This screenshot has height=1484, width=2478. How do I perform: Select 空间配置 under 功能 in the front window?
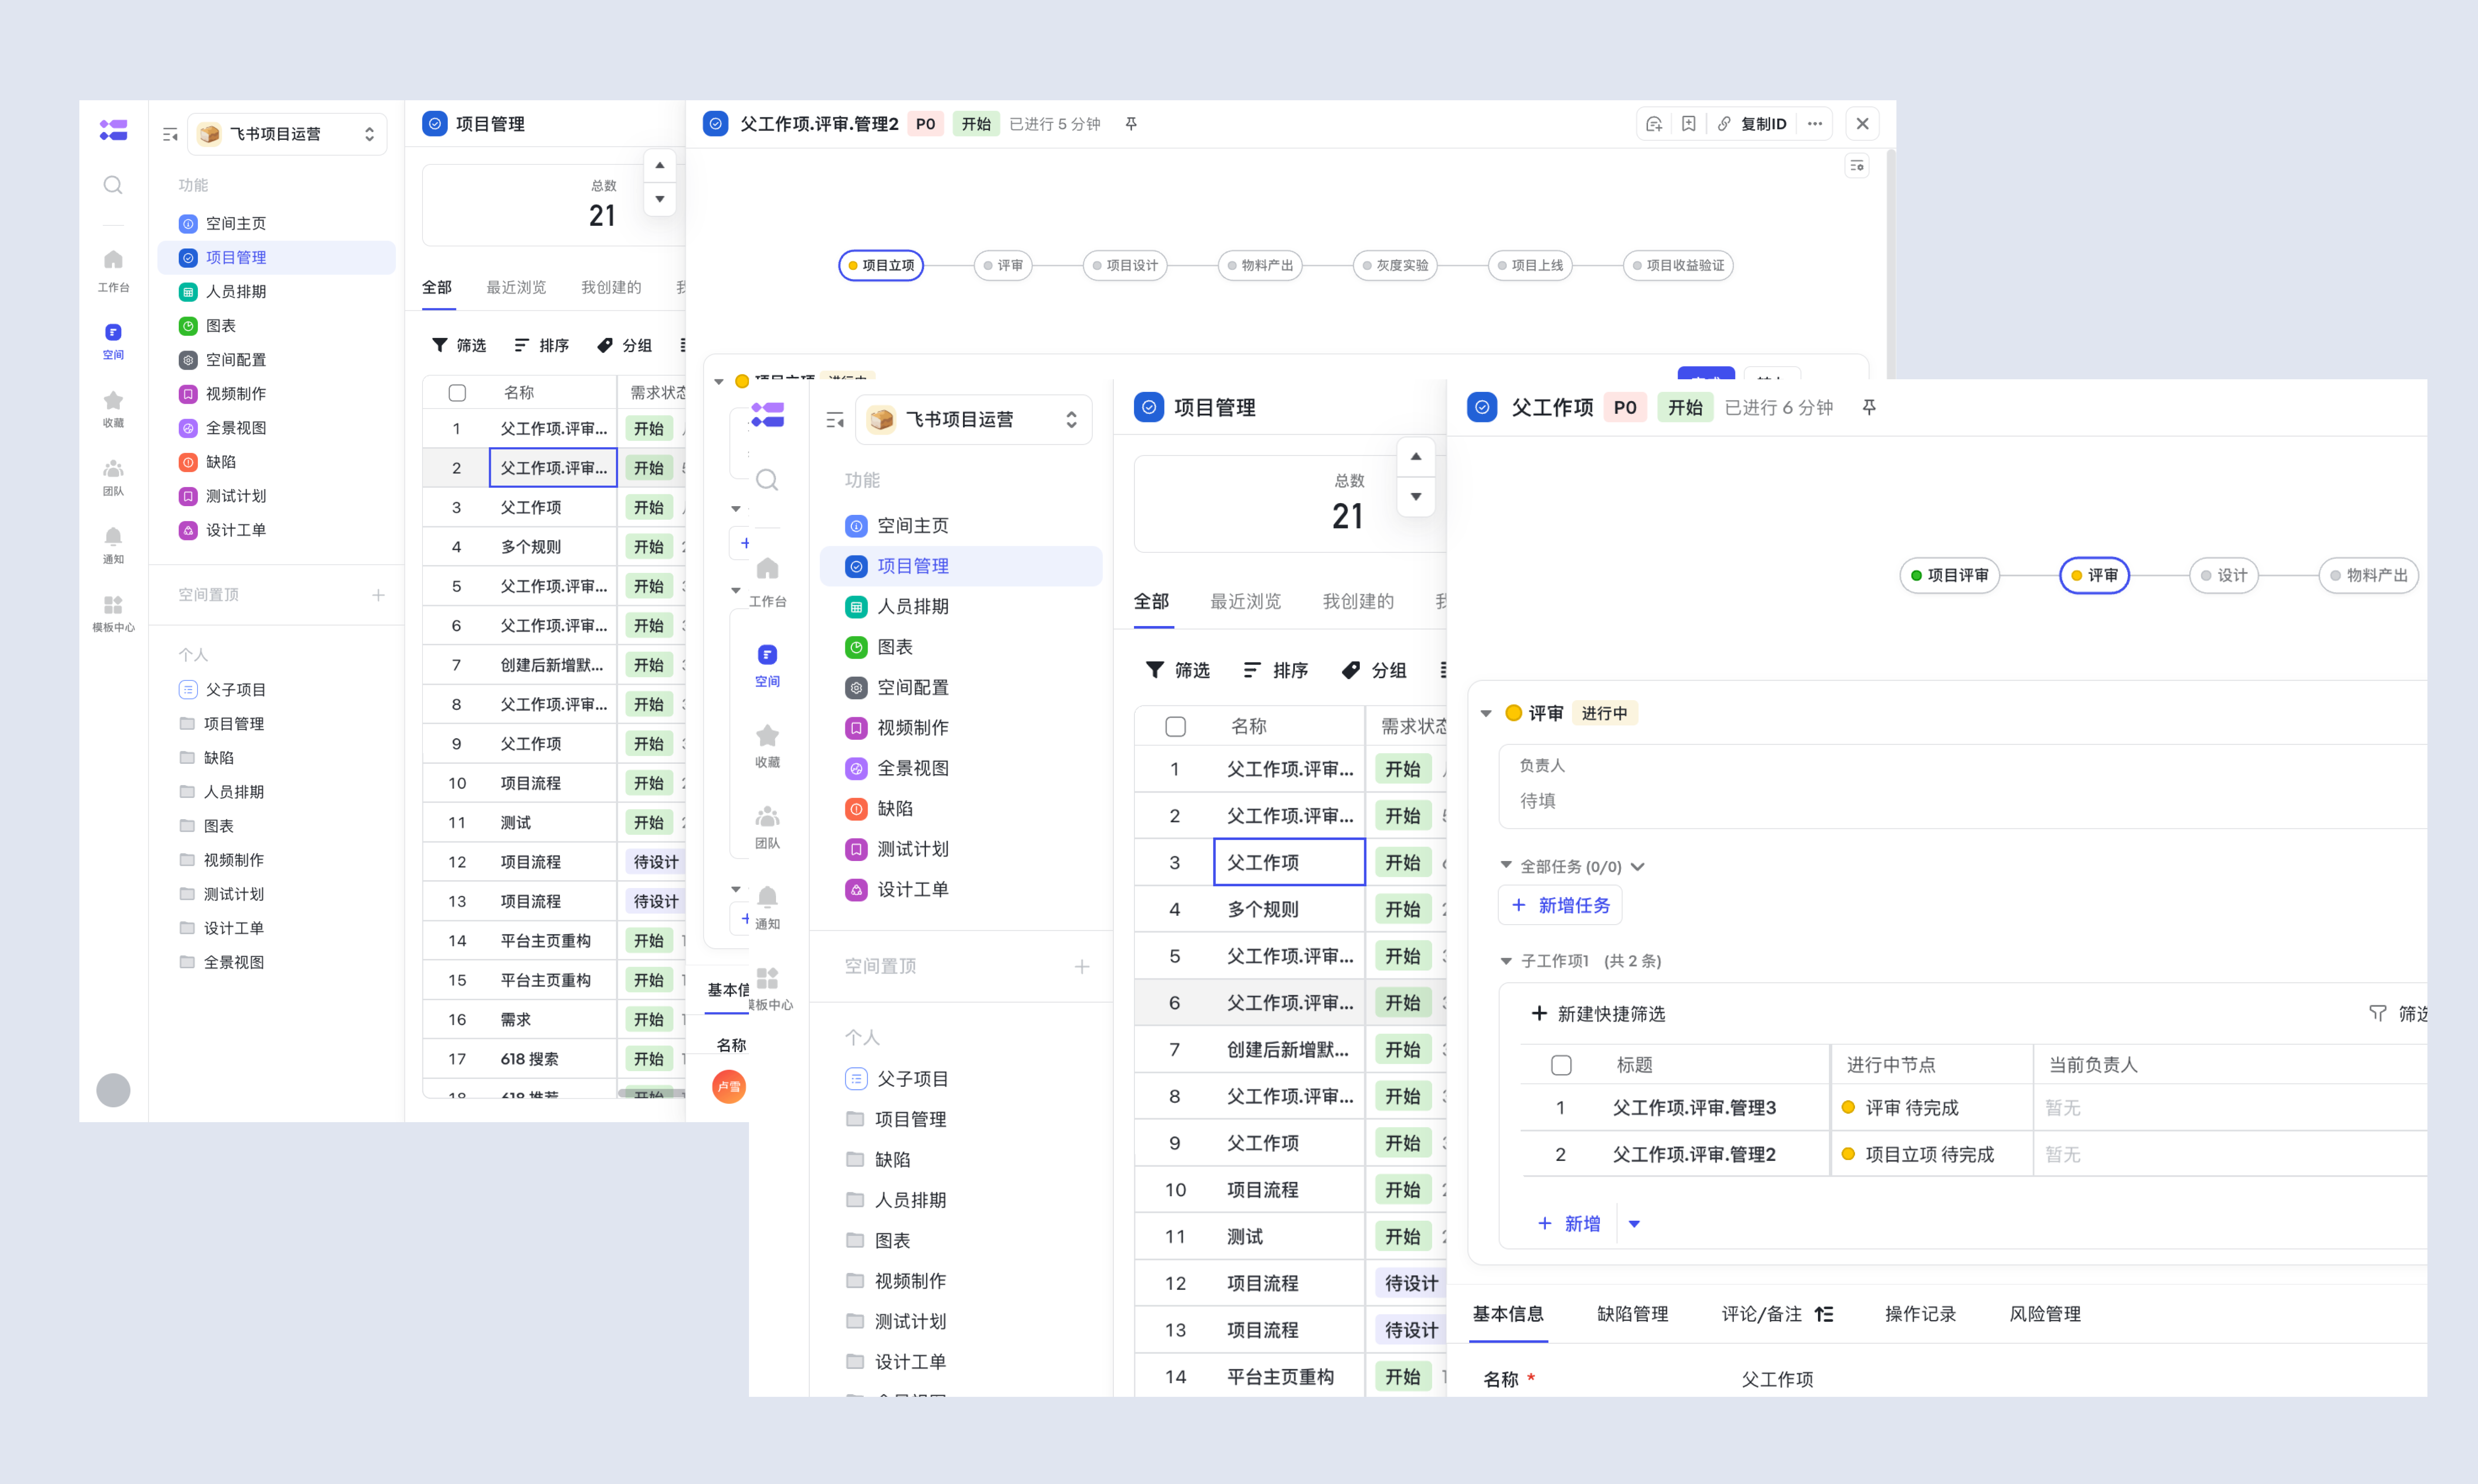click(961, 687)
